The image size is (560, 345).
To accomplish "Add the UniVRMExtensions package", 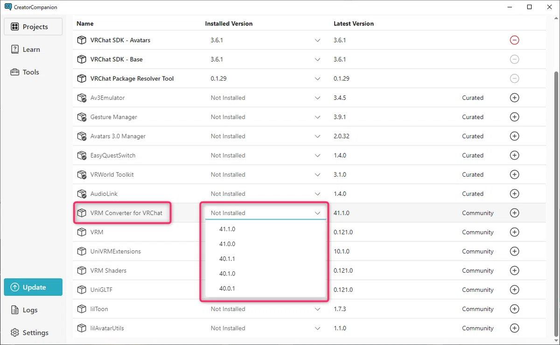I will click(x=514, y=251).
